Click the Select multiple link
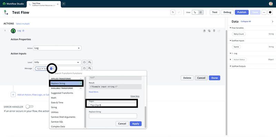 coord(23,24)
